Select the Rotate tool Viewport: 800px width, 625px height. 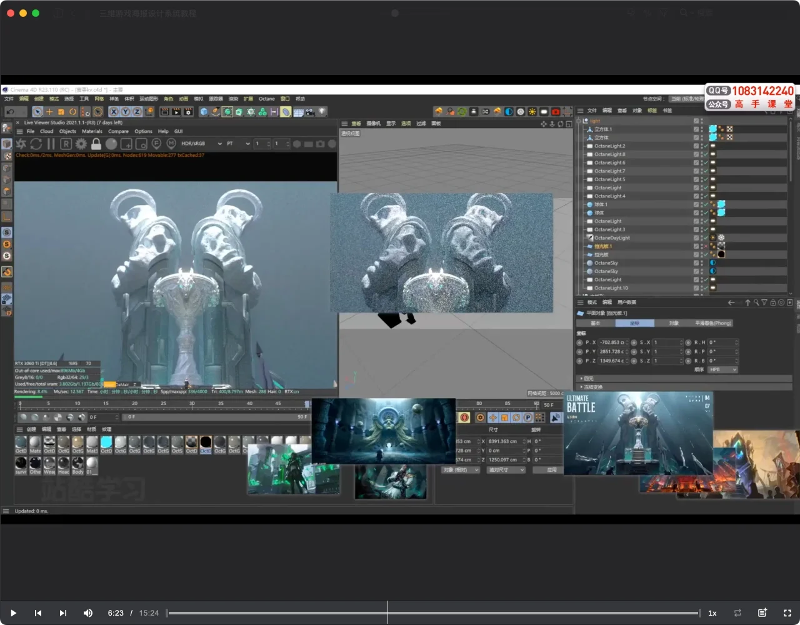click(73, 112)
